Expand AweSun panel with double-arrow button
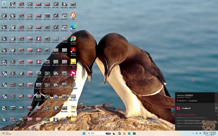218x136 pixels. pyautogui.click(x=216, y=108)
